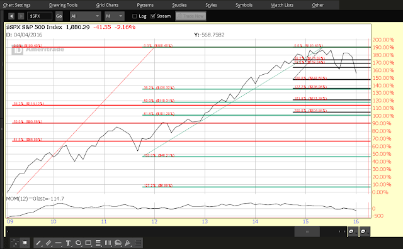Click the zoom out magnifier icon

(365, 231)
